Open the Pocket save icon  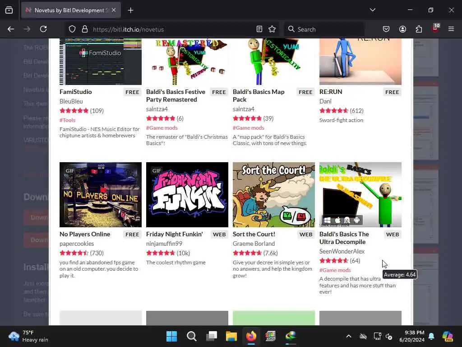(386, 29)
